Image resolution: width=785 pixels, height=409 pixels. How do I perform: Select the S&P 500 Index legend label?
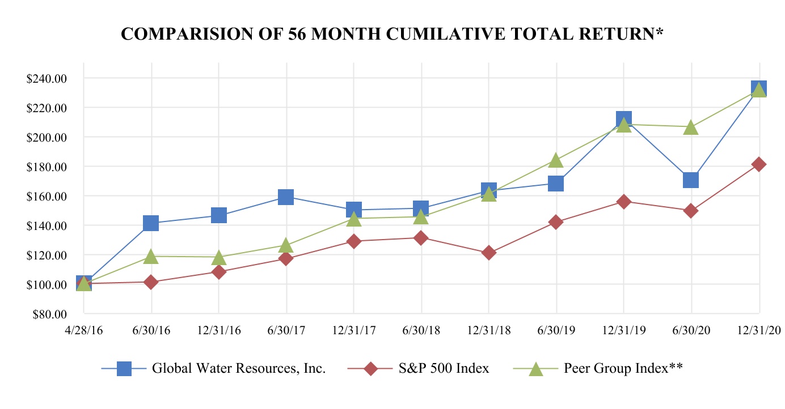(444, 369)
